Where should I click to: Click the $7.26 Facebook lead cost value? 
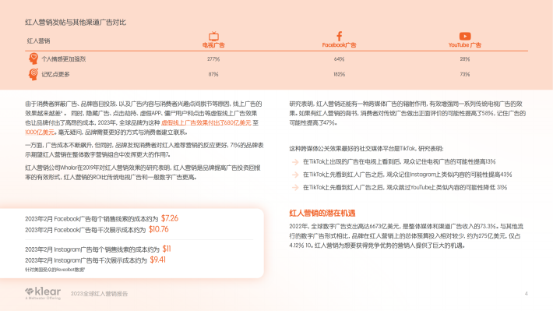click(x=170, y=218)
